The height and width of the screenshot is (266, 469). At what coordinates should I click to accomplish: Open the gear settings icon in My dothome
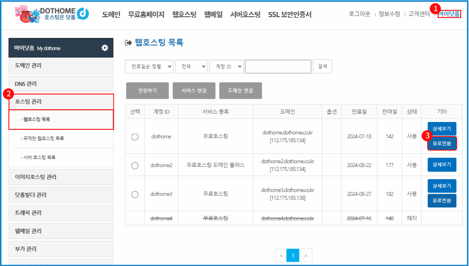105,48
